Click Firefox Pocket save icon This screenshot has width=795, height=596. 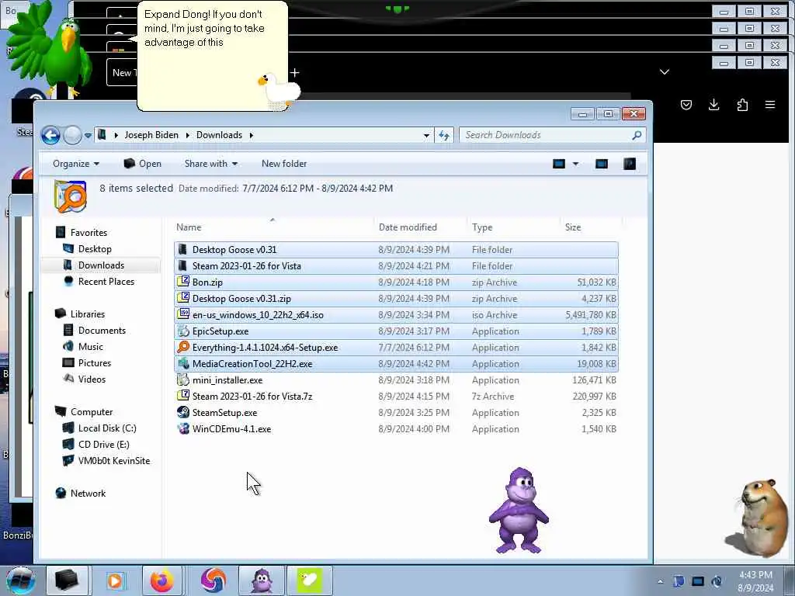click(x=686, y=105)
